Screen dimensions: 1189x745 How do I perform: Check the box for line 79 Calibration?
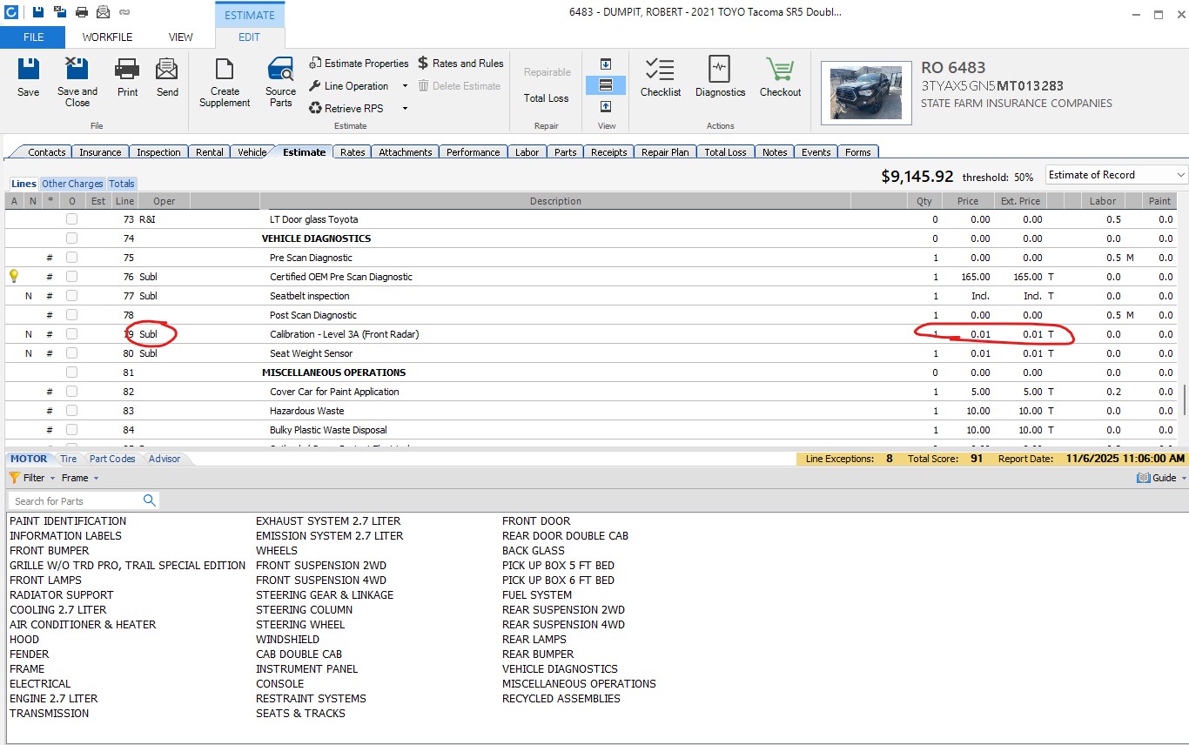pos(72,334)
